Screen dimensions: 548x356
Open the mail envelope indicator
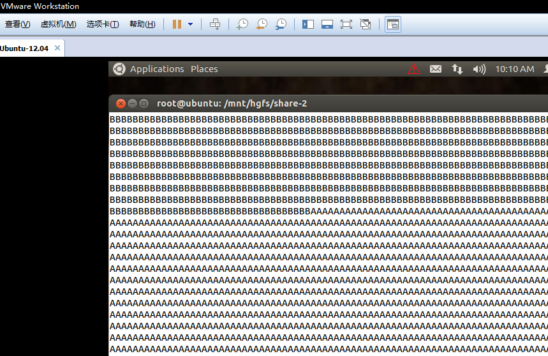click(436, 69)
